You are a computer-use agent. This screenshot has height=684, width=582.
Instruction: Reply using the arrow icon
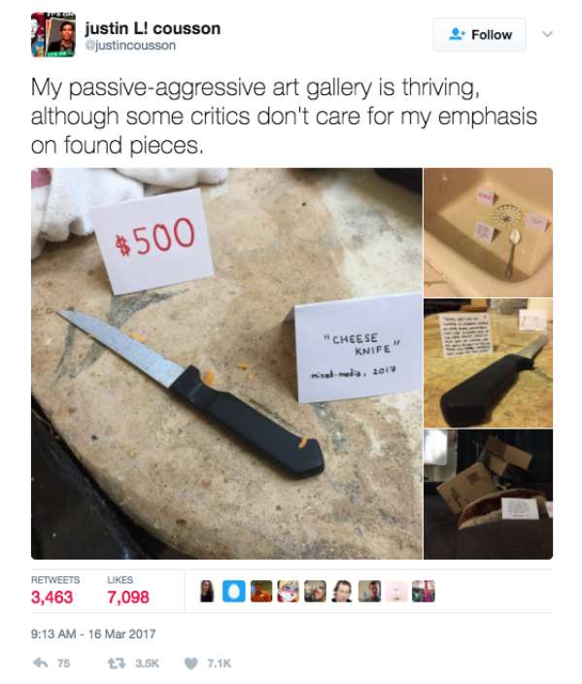click(41, 663)
